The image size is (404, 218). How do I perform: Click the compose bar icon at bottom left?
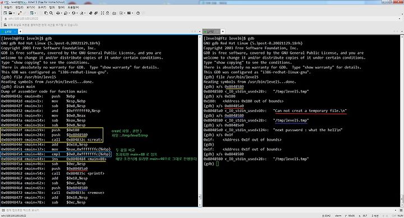click(x=3, y=210)
